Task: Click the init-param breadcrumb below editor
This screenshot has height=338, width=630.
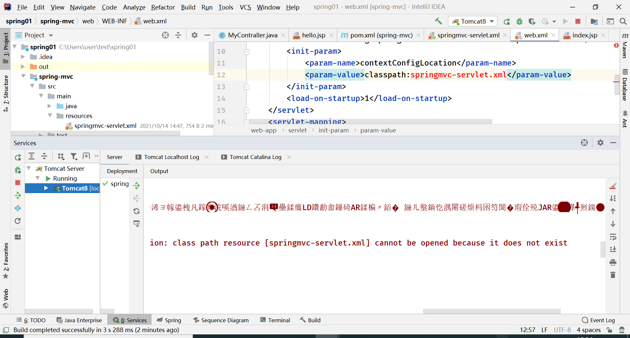Action: 333,130
